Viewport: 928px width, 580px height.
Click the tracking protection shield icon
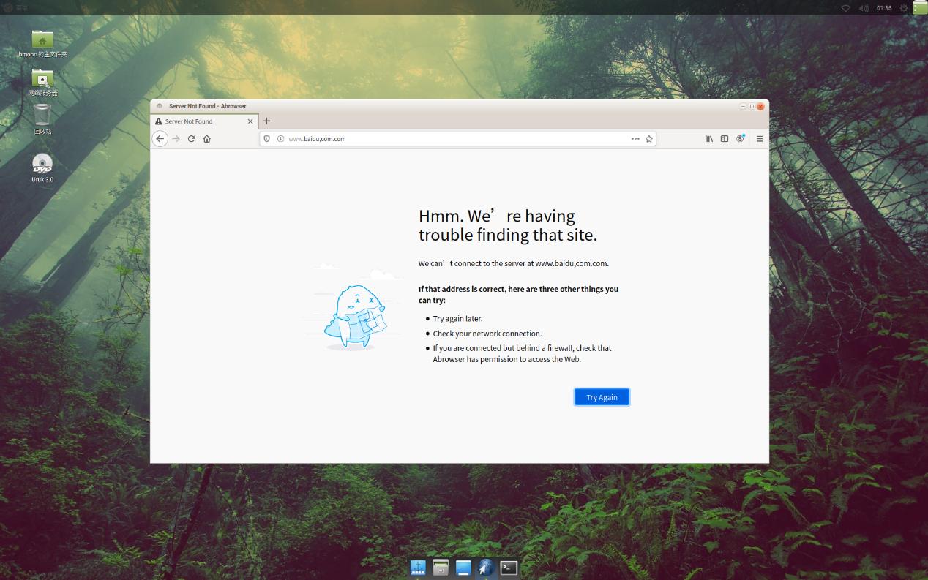point(268,138)
